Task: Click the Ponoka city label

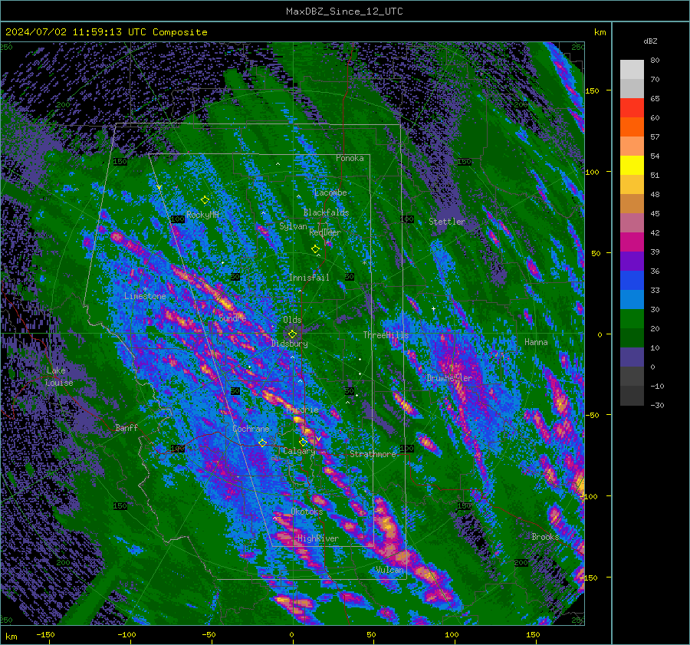Action: point(350,158)
